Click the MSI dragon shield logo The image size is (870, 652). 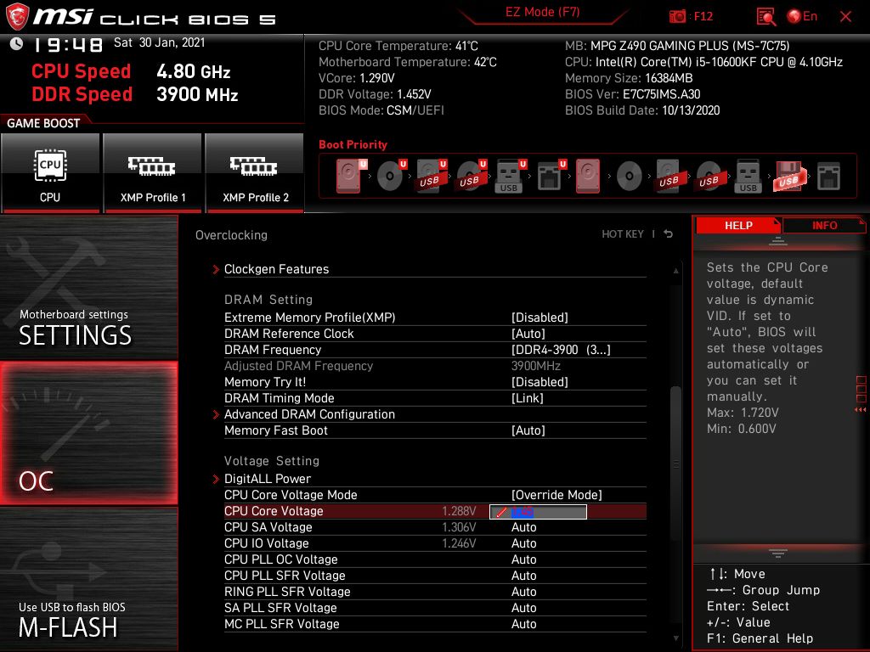(x=17, y=17)
